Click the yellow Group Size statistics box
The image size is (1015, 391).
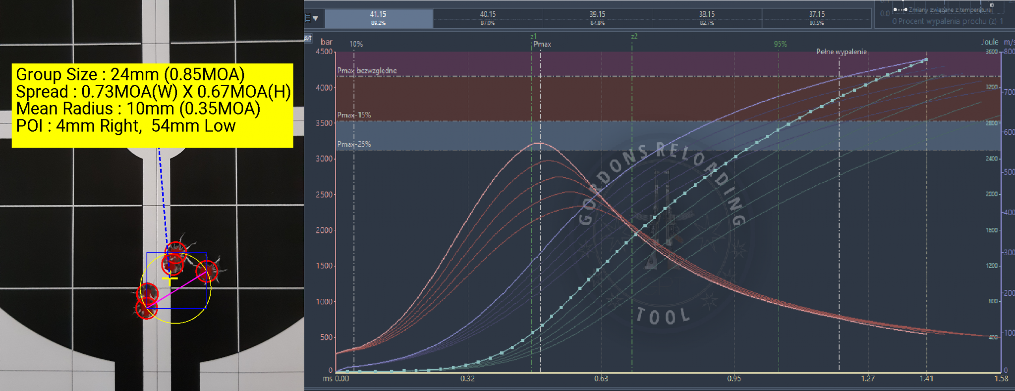[x=152, y=105]
